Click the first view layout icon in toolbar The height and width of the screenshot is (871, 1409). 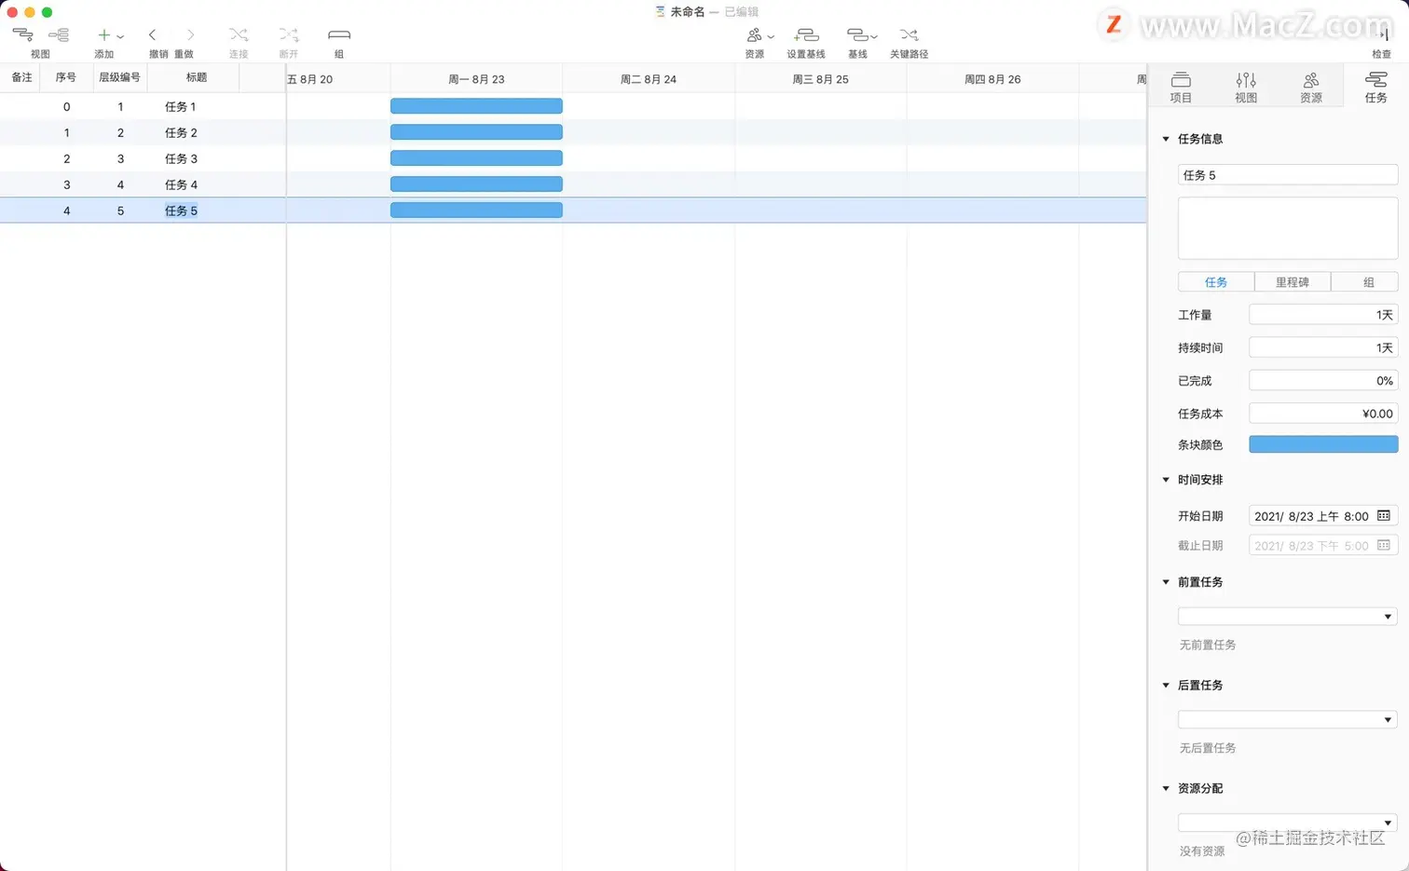[22, 34]
